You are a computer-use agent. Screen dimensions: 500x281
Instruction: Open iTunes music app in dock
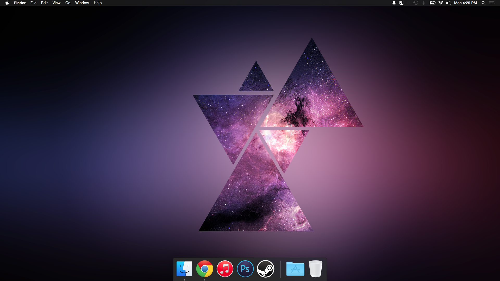click(225, 269)
